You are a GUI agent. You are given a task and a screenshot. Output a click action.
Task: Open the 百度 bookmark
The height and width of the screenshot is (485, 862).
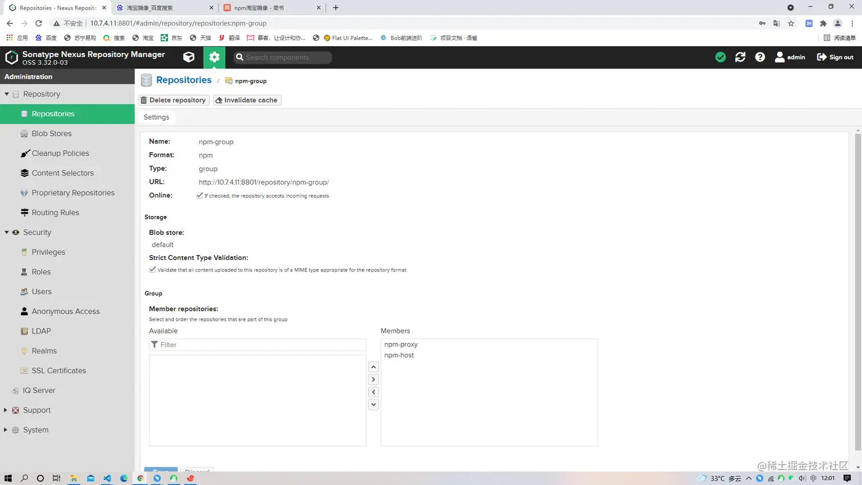tap(46, 38)
